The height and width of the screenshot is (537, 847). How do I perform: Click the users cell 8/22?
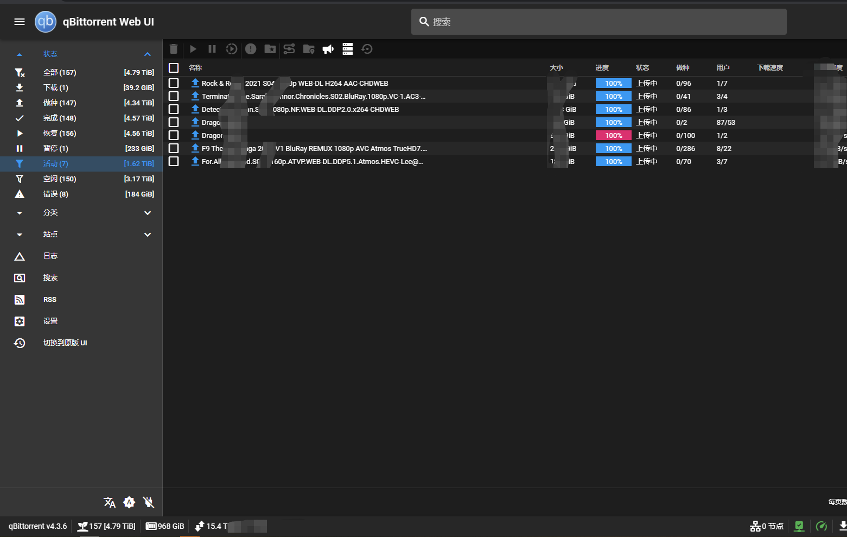tap(724, 148)
